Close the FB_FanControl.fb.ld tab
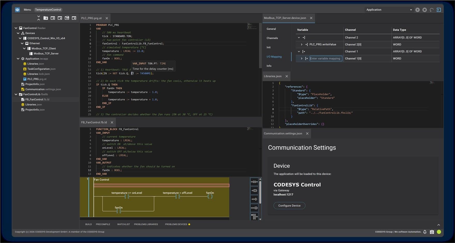This screenshot has width=455, height=243. click(x=112, y=122)
